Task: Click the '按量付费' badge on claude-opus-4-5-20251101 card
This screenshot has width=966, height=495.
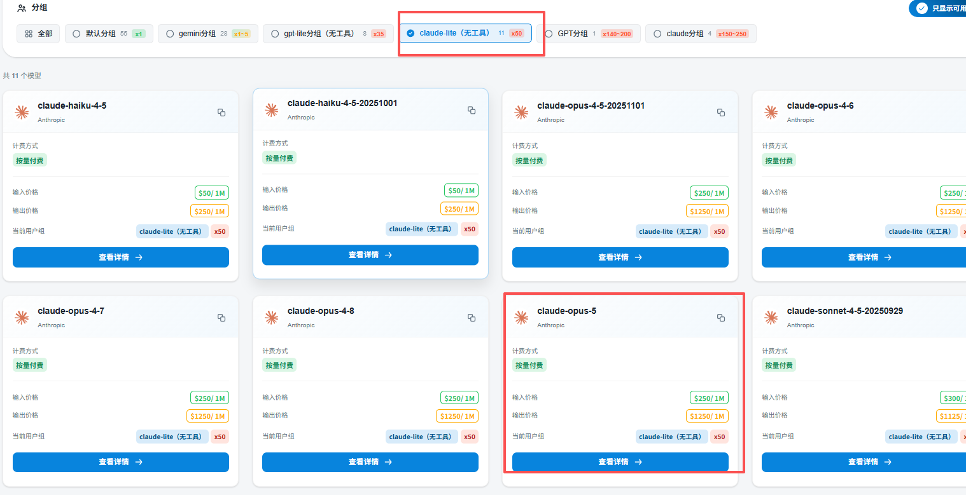Action: coord(529,161)
